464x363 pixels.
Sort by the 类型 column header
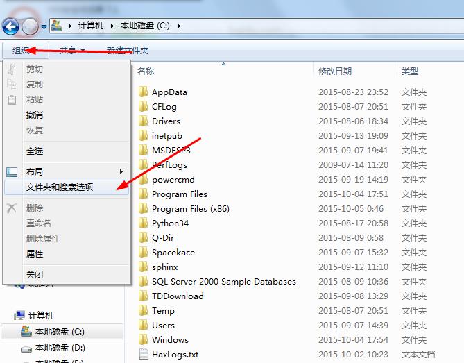(409, 71)
